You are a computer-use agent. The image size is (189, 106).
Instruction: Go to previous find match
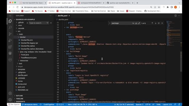pyautogui.click(x=152, y=23)
